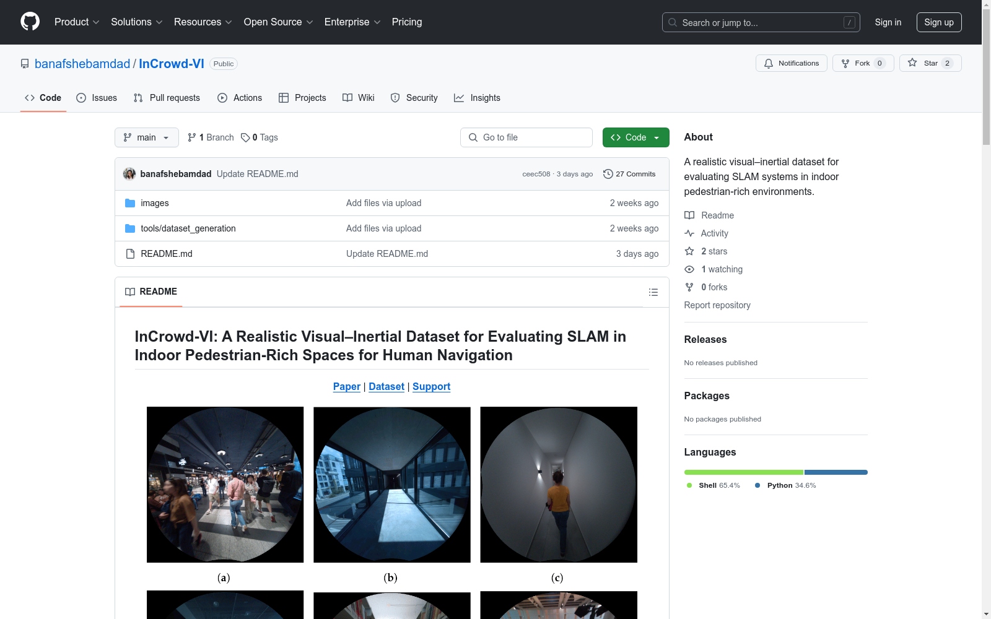
Task: Click the Sign in link
Action: [888, 22]
